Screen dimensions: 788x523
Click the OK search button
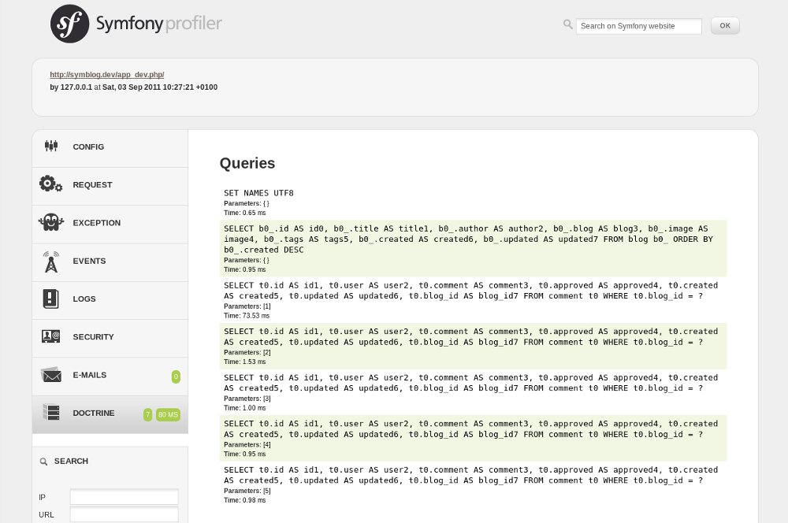725,26
